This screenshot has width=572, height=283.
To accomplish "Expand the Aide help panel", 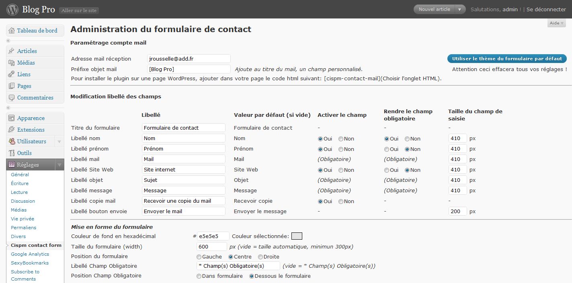I will [556, 23].
